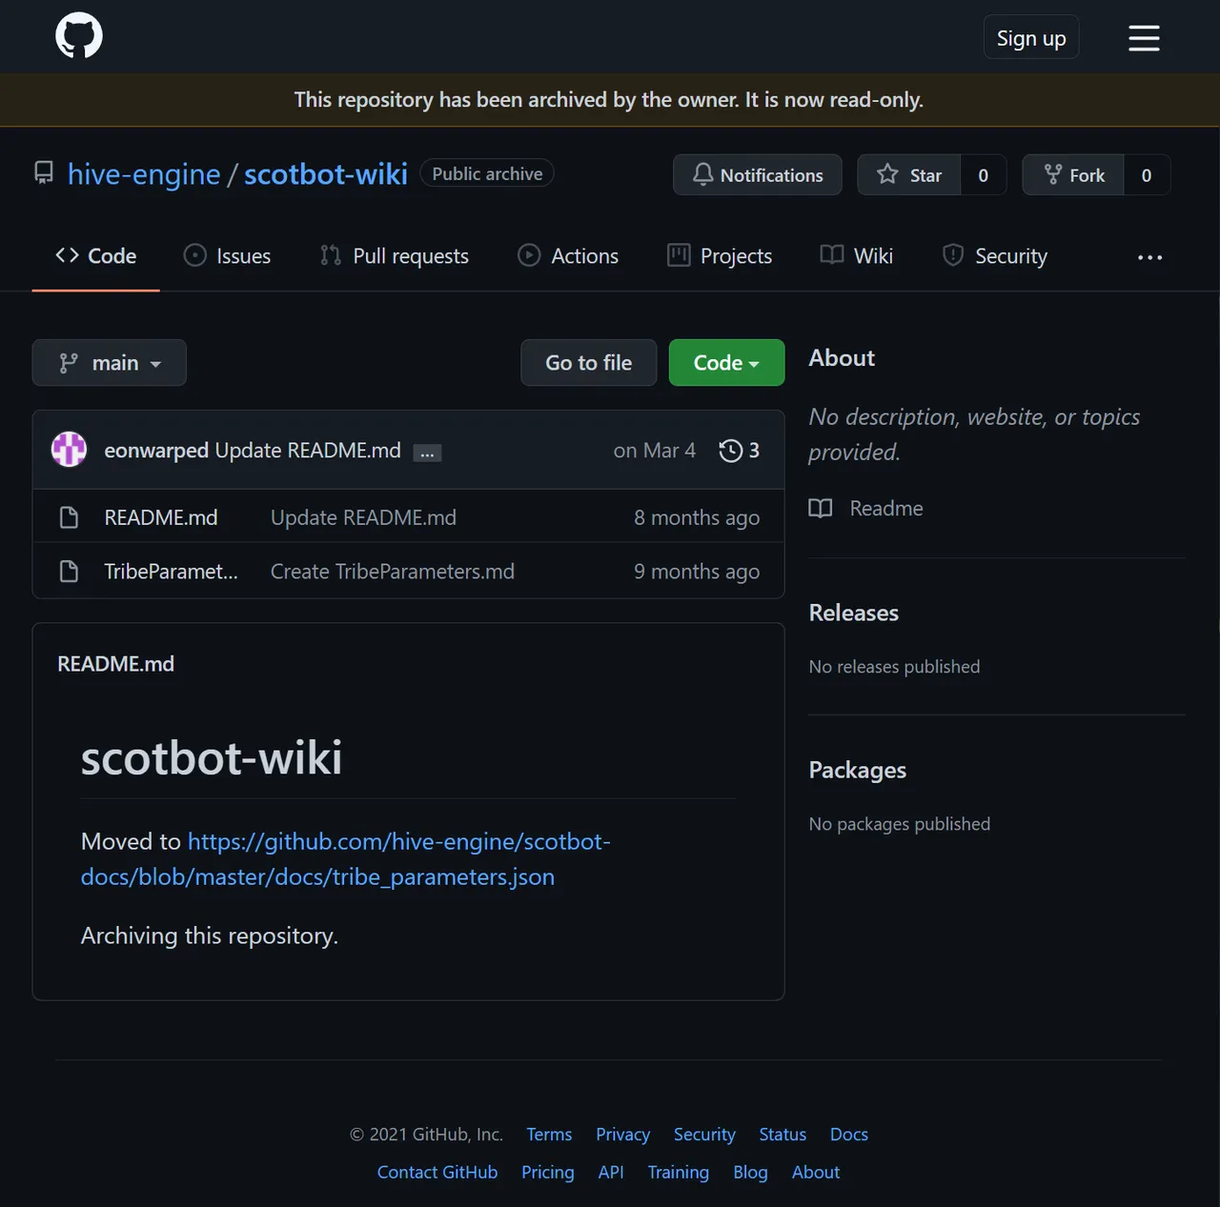
Task: Open the latest commit message Update README.md
Action: (308, 451)
